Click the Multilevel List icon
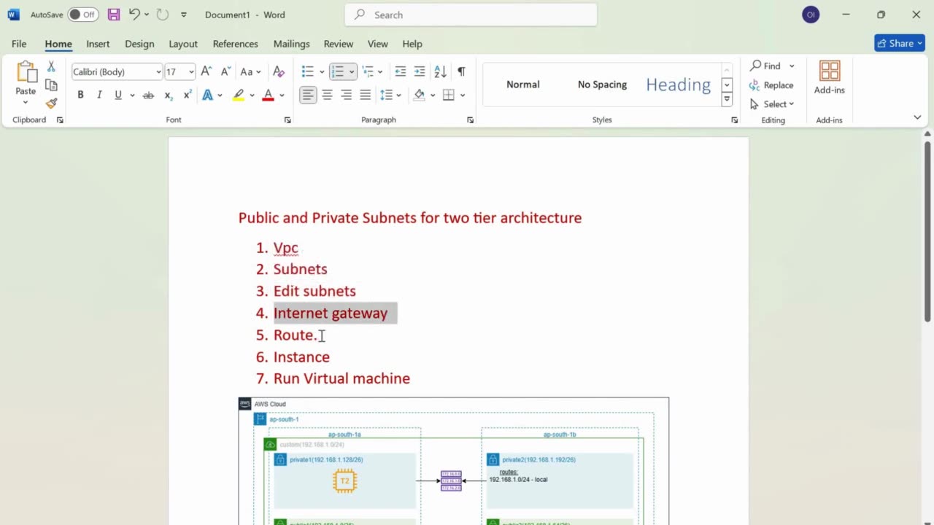This screenshot has height=525, width=934. click(368, 71)
